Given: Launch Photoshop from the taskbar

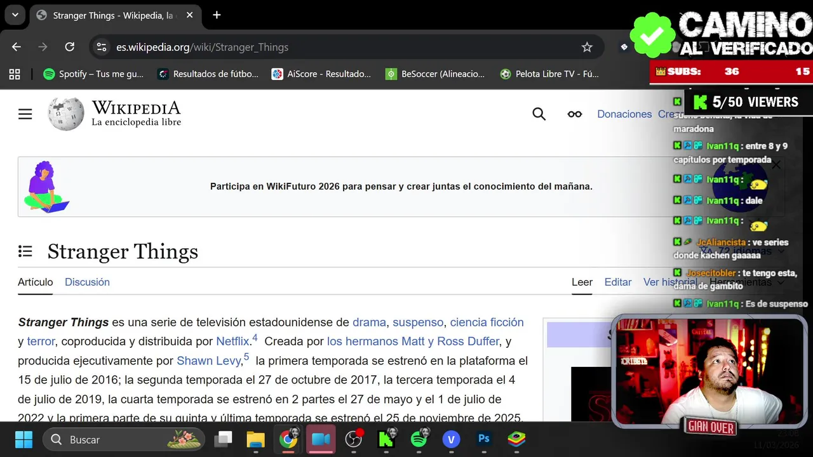Looking at the screenshot, I should click(484, 439).
